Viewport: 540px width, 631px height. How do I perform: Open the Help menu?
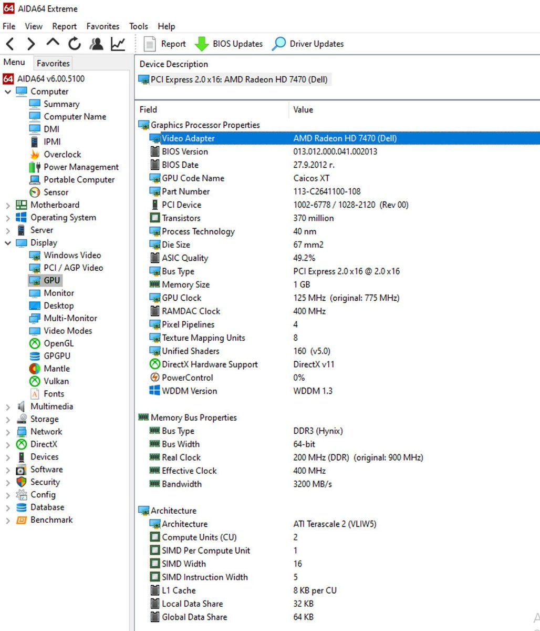(x=167, y=26)
